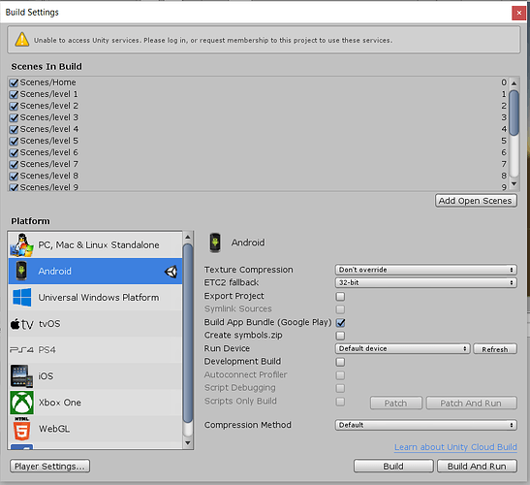This screenshot has width=530, height=485.
Task: Click the green Xbox One logo icon
Action: click(21, 403)
